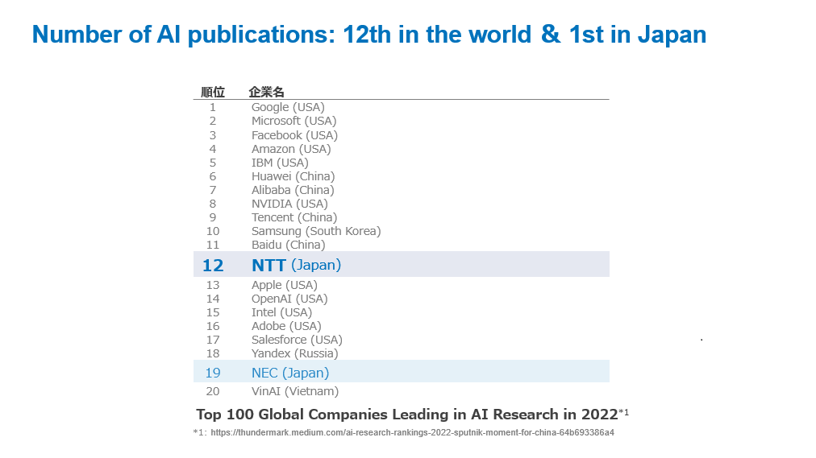
Task: Click the highlighted NTT (Japan) entry
Action: pos(296,265)
